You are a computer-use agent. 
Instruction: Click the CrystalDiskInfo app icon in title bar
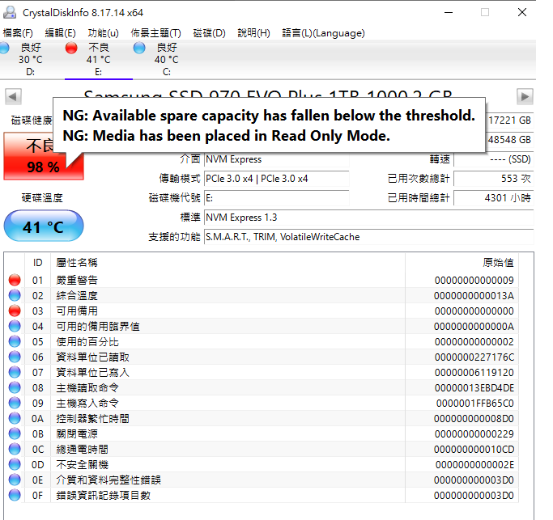click(11, 11)
